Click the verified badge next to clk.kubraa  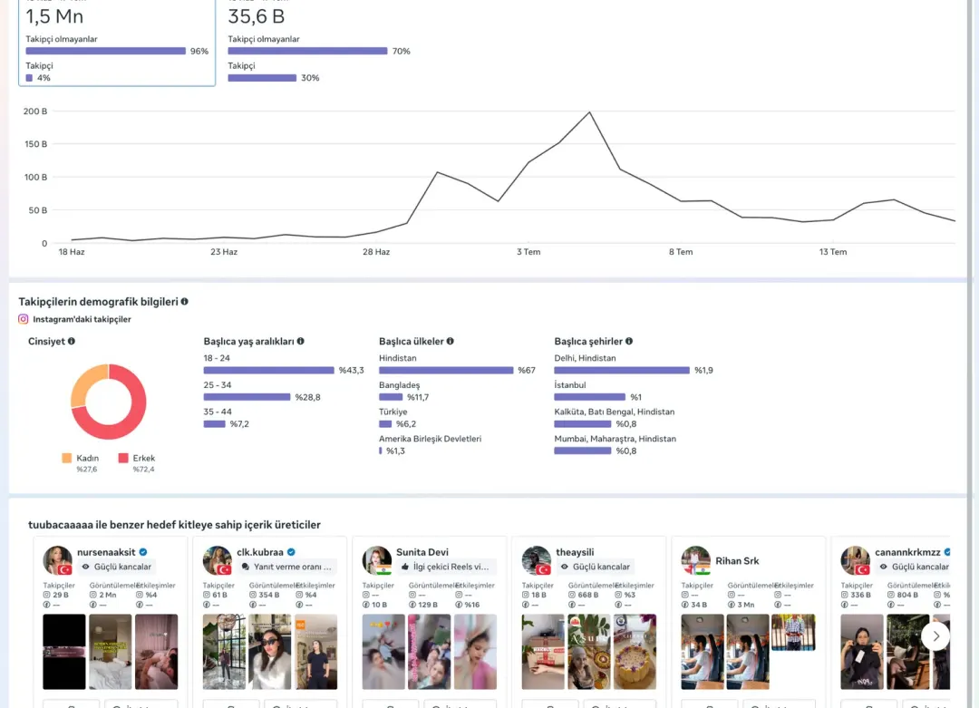tap(291, 552)
